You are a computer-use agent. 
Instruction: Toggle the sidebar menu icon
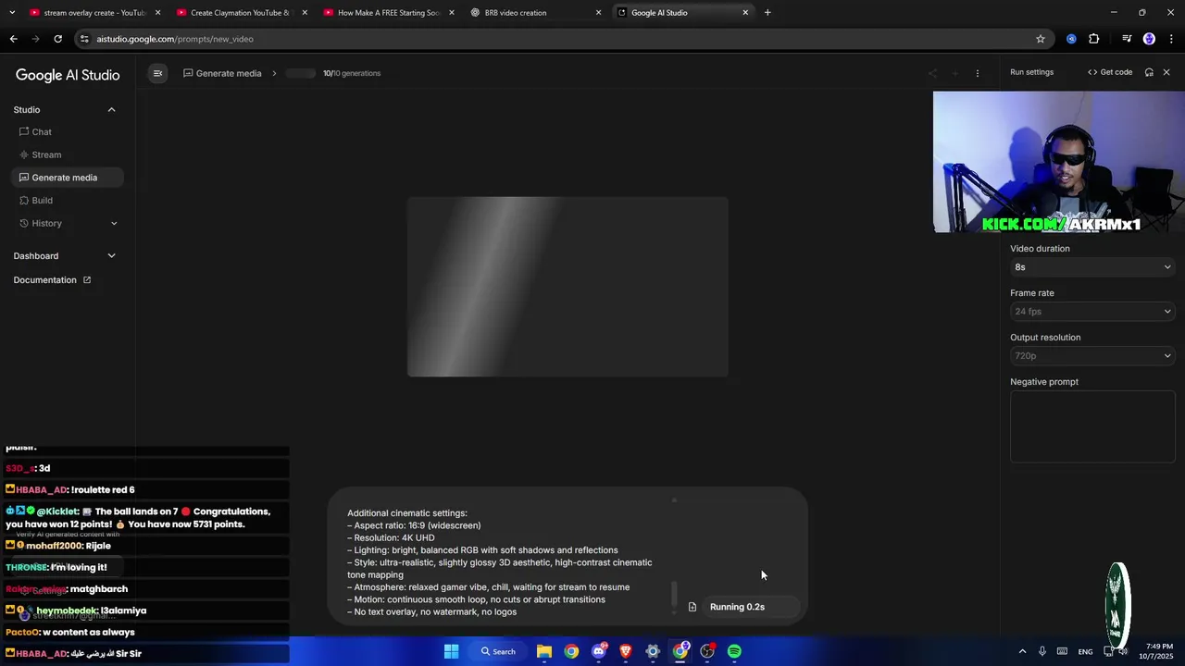click(x=157, y=73)
